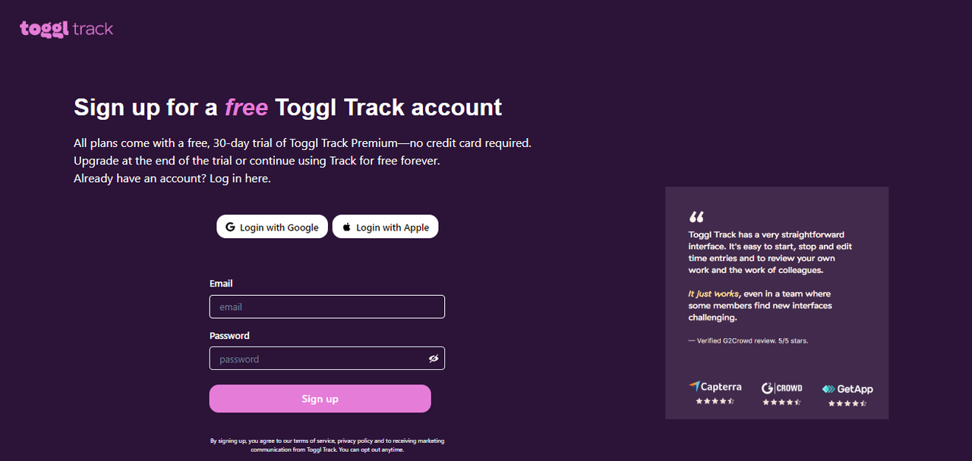The image size is (972, 461).
Task: Click the Capterra logo
Action: (x=715, y=387)
